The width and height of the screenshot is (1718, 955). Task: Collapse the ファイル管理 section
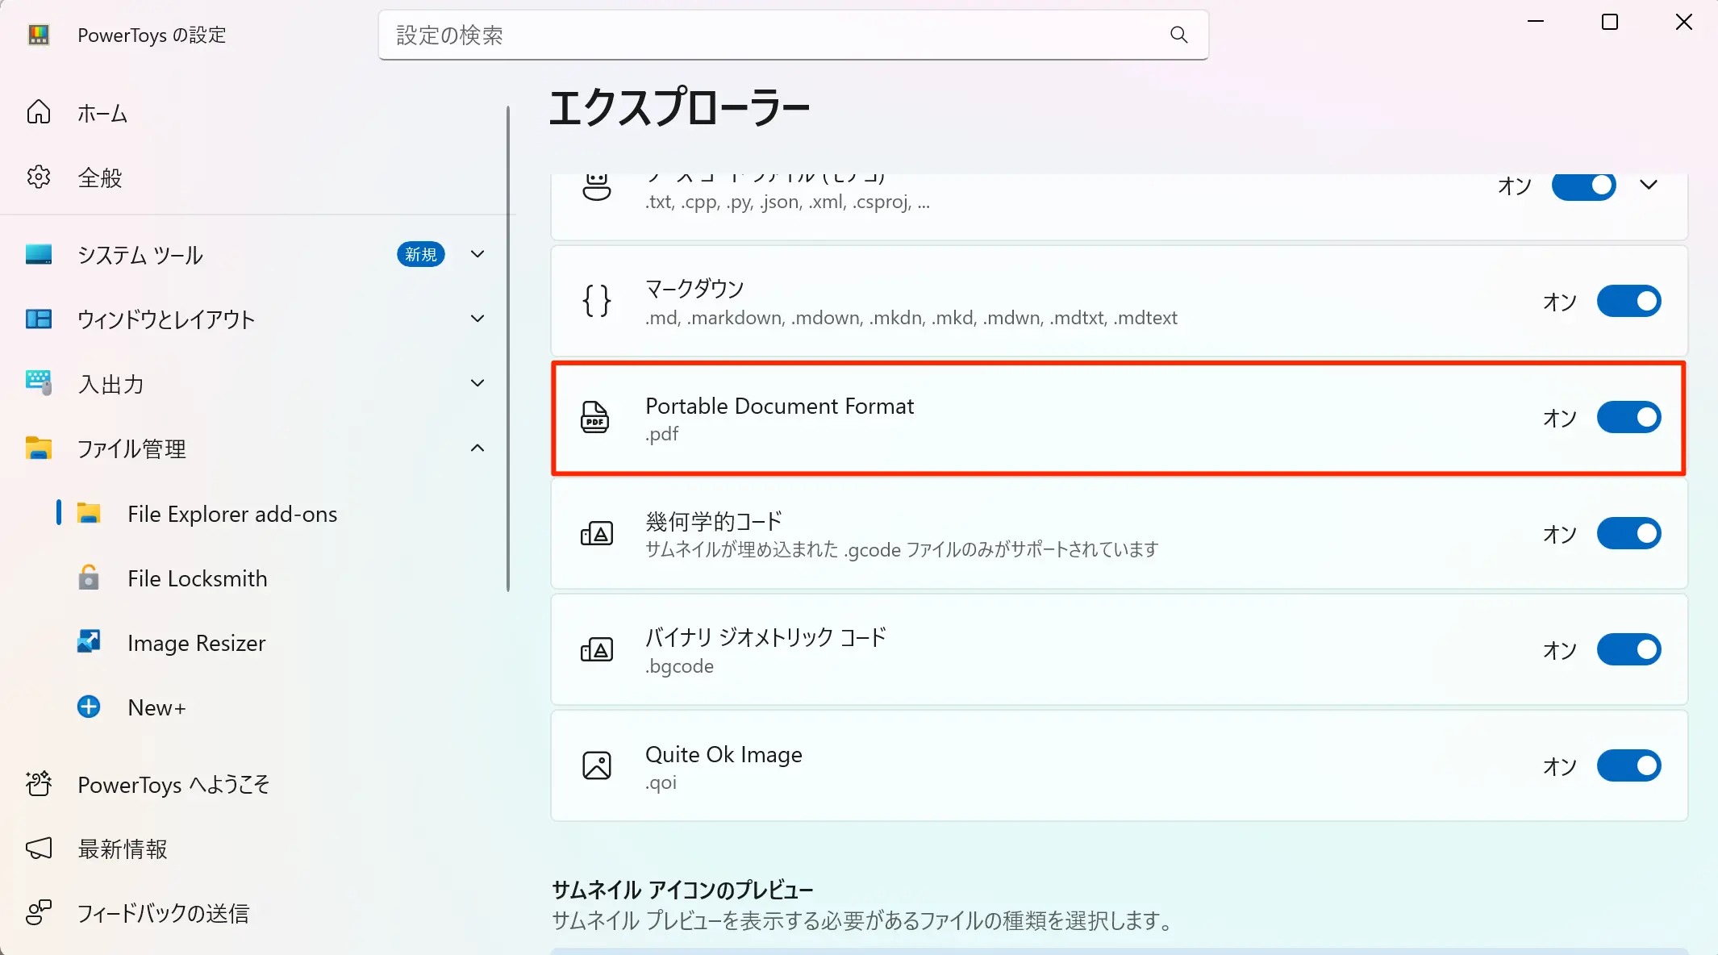[x=477, y=448]
